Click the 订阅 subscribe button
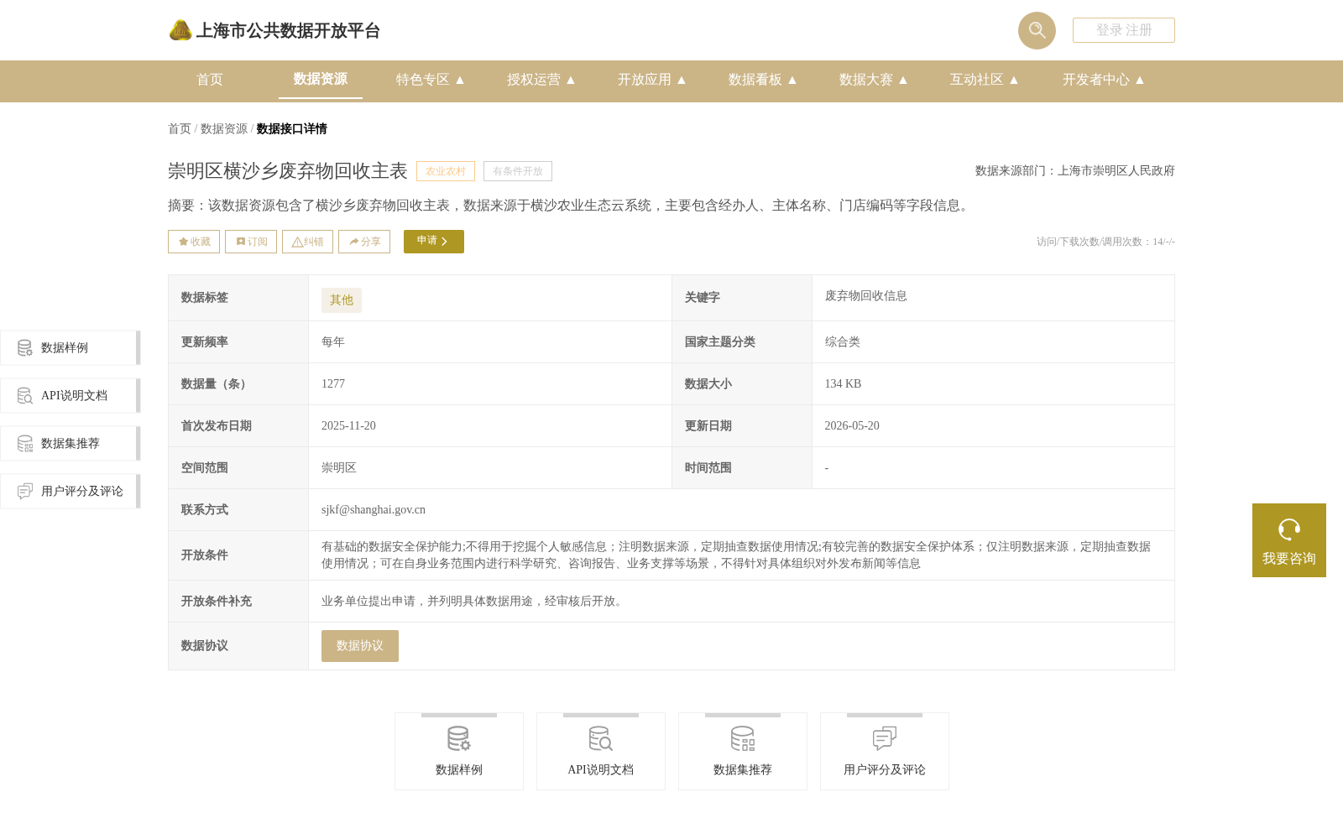 click(251, 242)
